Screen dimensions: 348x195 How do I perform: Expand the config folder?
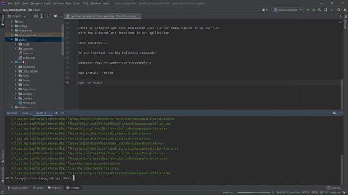pyautogui.click(x=12, y=26)
